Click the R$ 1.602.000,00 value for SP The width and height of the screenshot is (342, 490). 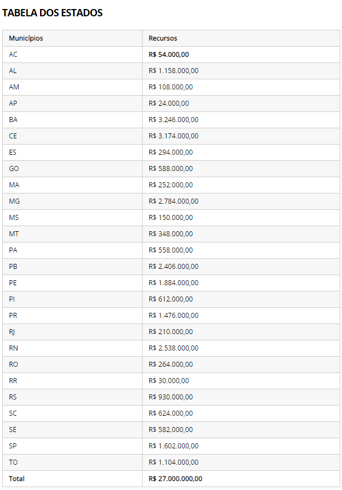pos(174,446)
